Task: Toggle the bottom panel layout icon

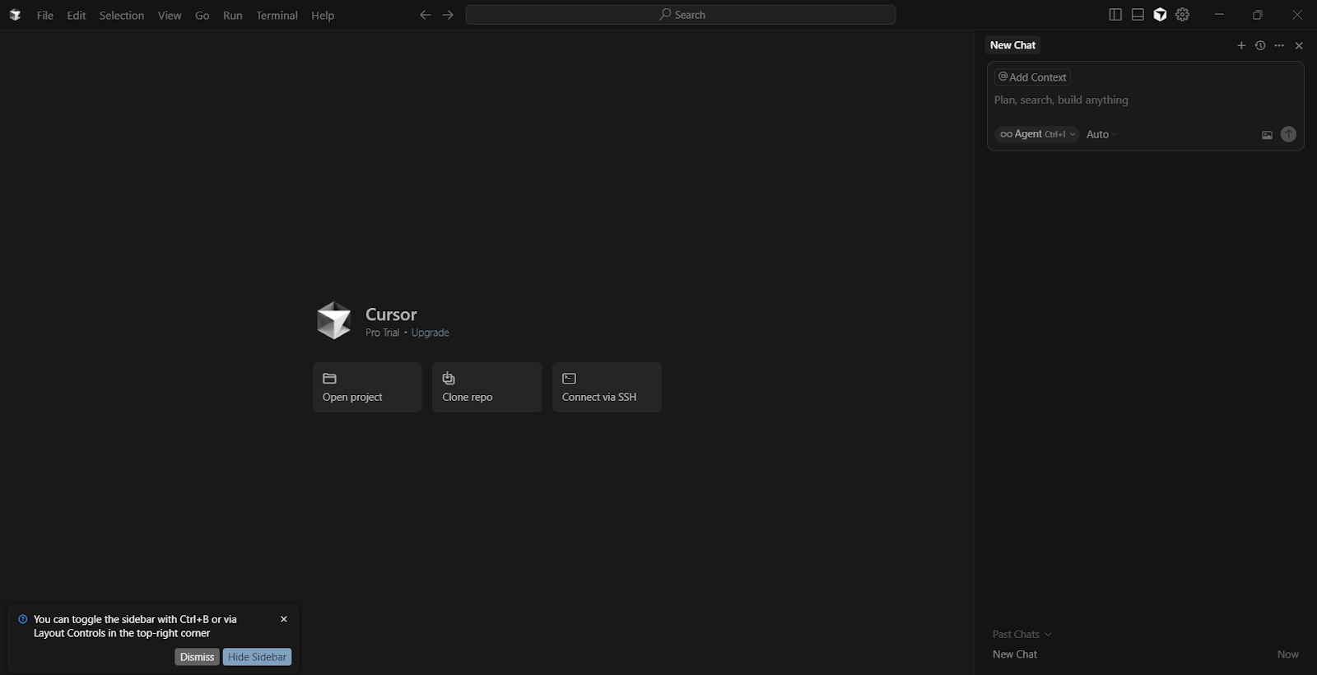Action: pyautogui.click(x=1138, y=15)
